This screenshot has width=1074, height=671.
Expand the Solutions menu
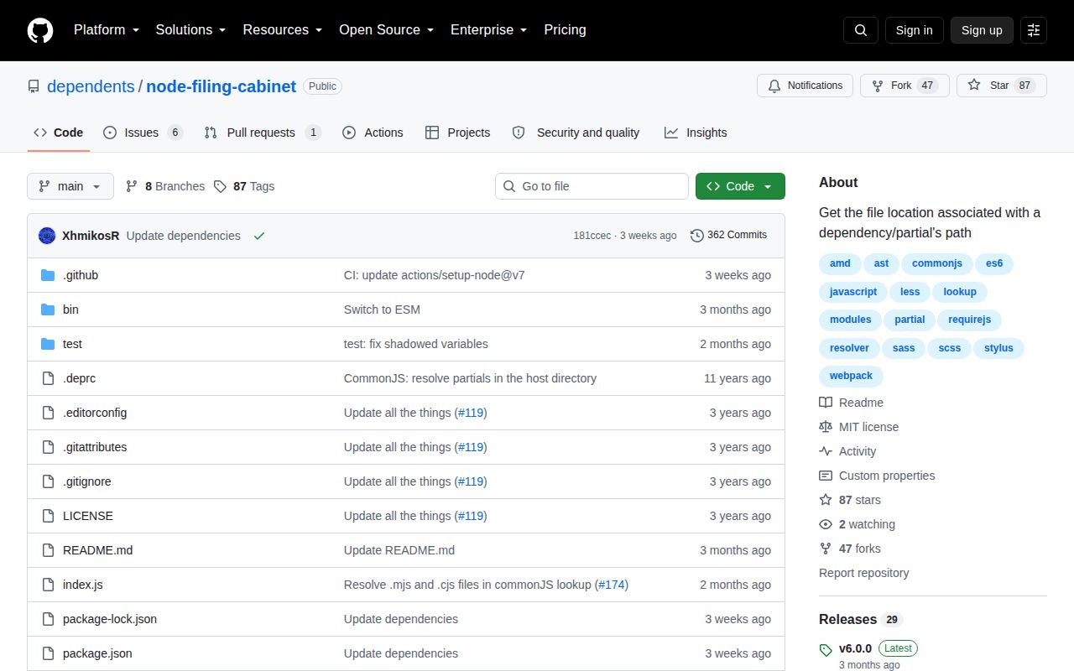pyautogui.click(x=190, y=29)
